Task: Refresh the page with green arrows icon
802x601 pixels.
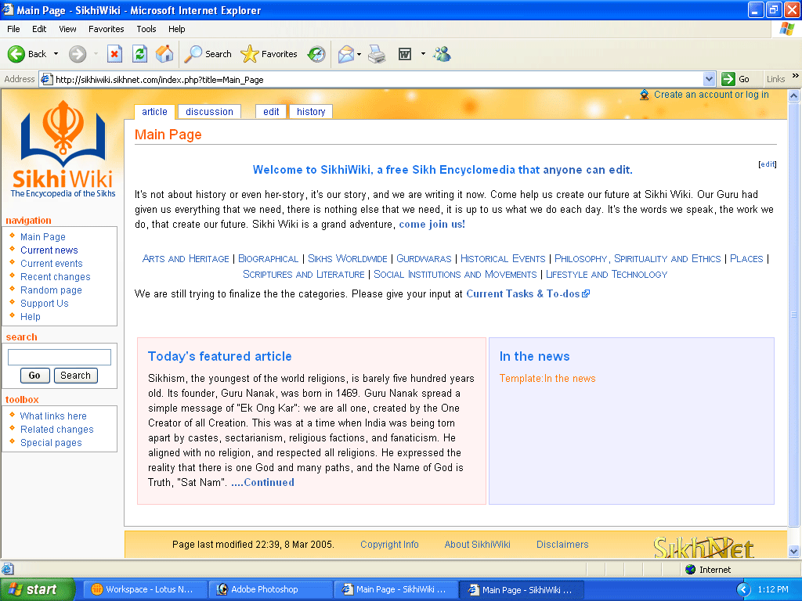Action: (139, 54)
